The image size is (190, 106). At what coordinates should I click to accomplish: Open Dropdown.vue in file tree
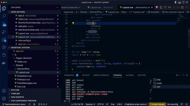coord(24,76)
